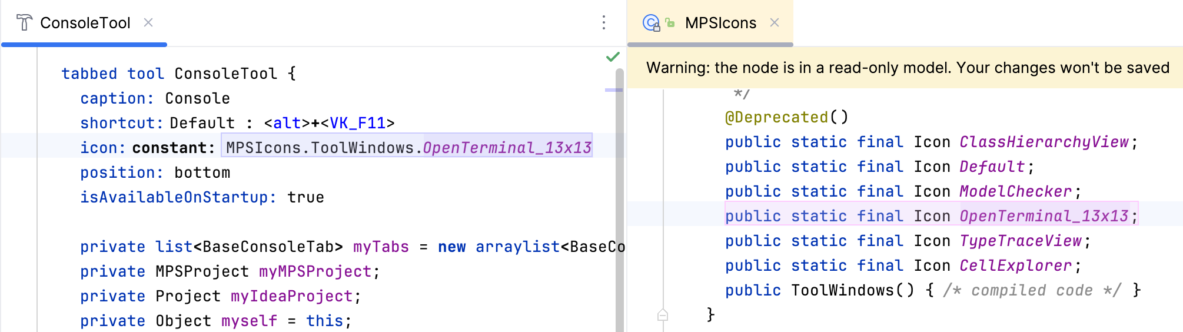Viewport: 1183px width, 332px height.
Task: Select the MPSIcons.ToolWindows.OpenTerminal_13x13 icon reference
Action: [407, 148]
